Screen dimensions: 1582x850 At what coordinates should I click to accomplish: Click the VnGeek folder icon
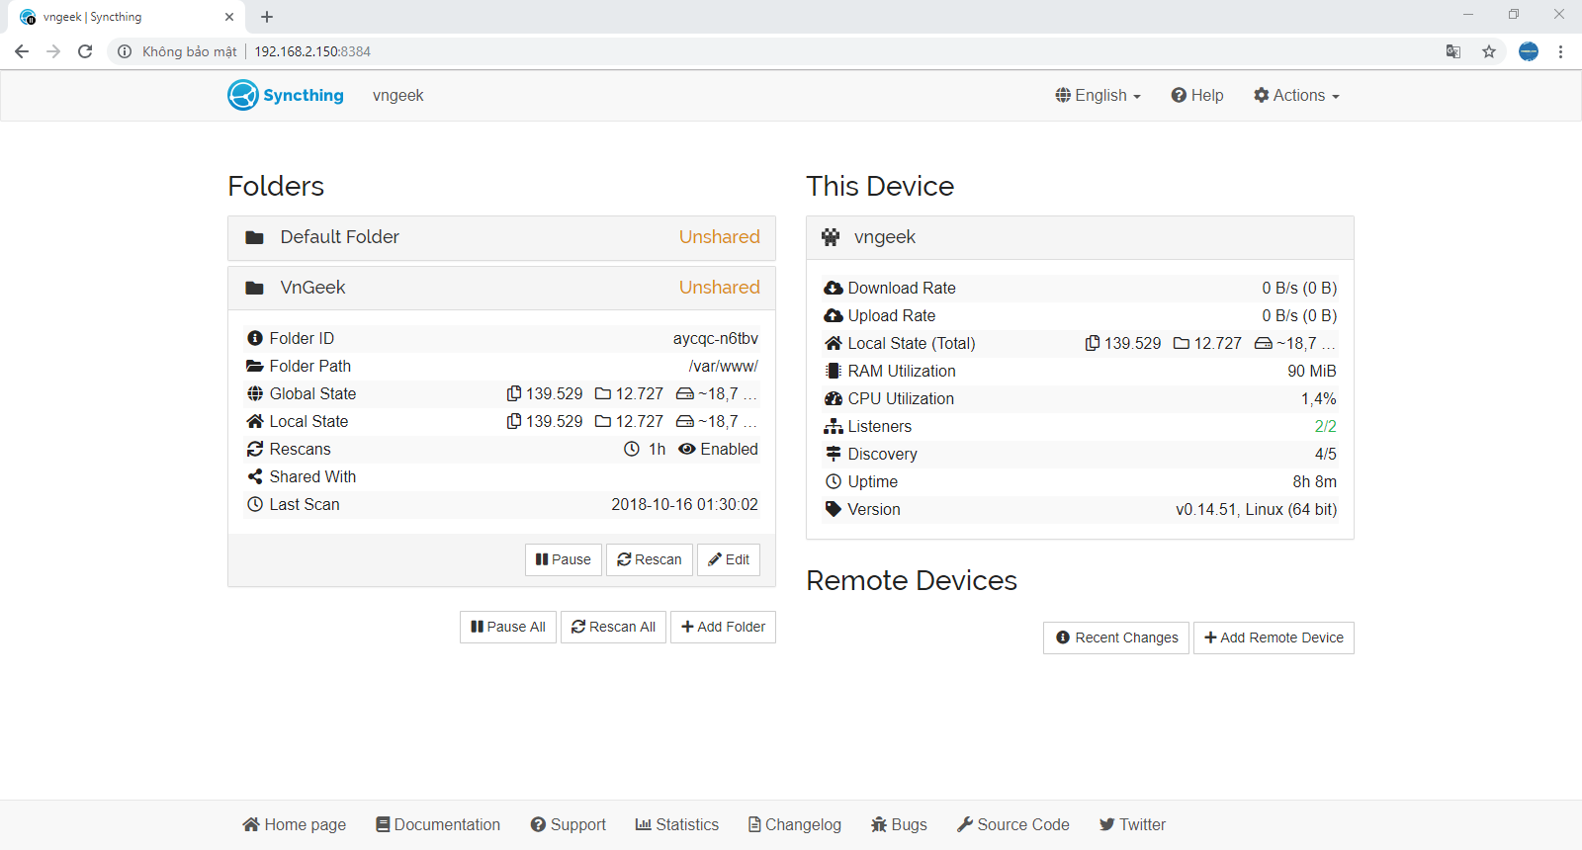[x=254, y=288]
